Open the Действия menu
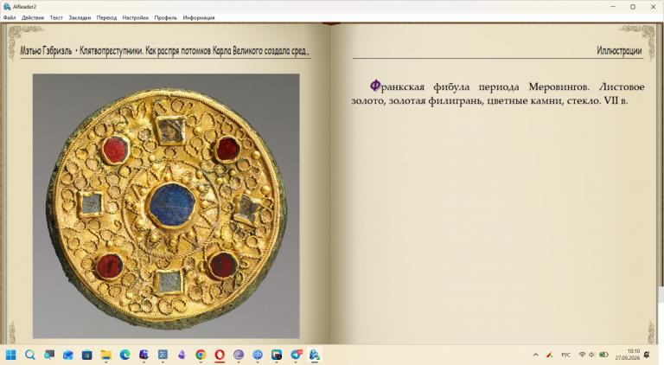This screenshot has width=664, height=365. coord(33,18)
